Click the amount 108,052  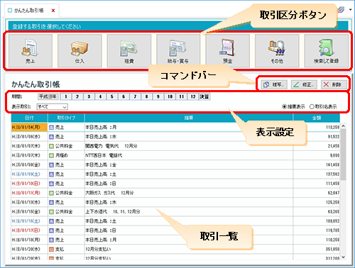332,221
